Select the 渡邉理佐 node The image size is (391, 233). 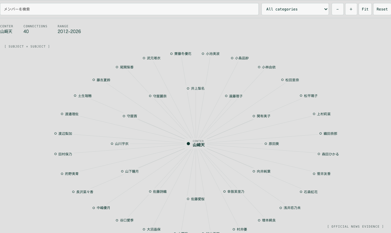coord(70,114)
